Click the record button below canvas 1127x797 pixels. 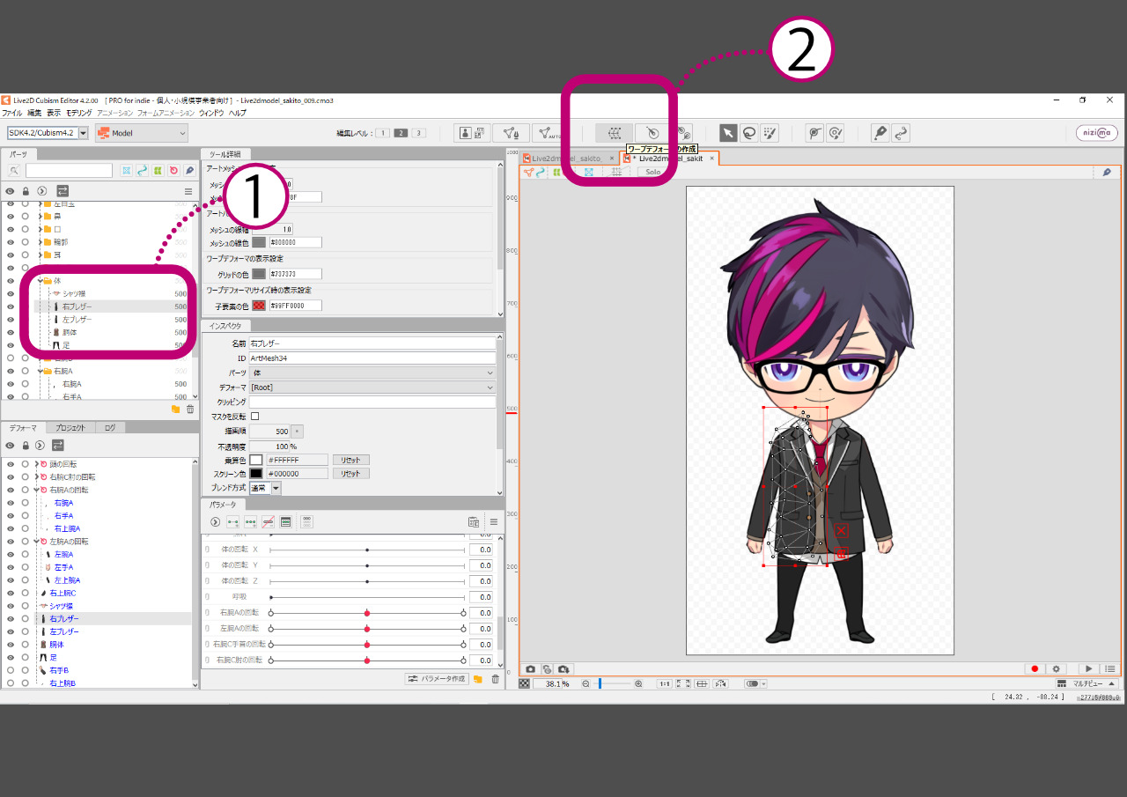(1035, 669)
